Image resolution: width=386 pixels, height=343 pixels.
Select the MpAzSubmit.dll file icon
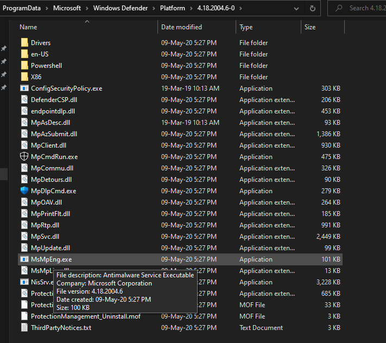pos(24,134)
